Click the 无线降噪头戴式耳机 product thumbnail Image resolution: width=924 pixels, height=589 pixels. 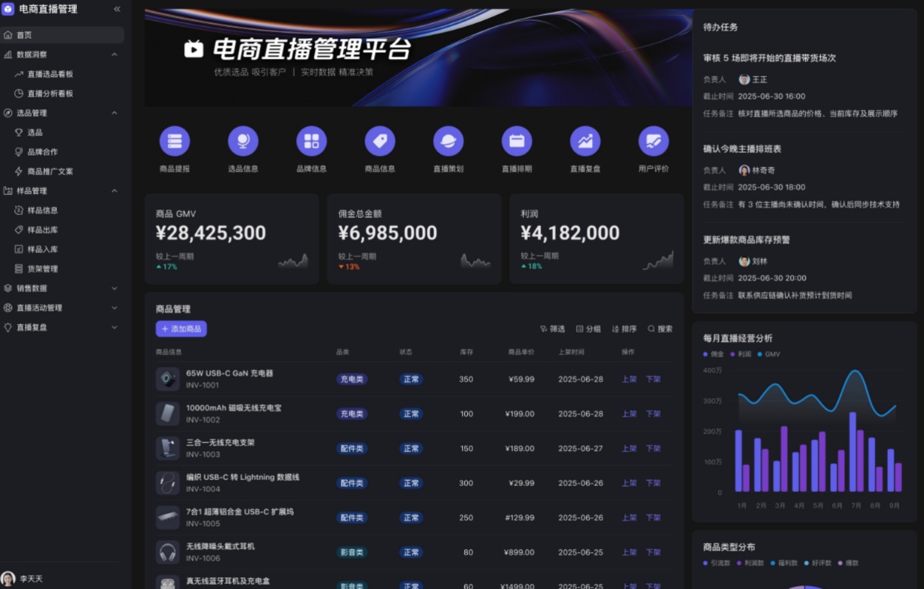tap(168, 552)
